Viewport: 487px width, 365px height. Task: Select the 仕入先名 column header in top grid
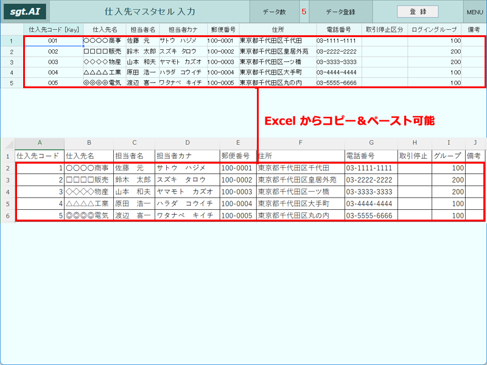(x=105, y=29)
